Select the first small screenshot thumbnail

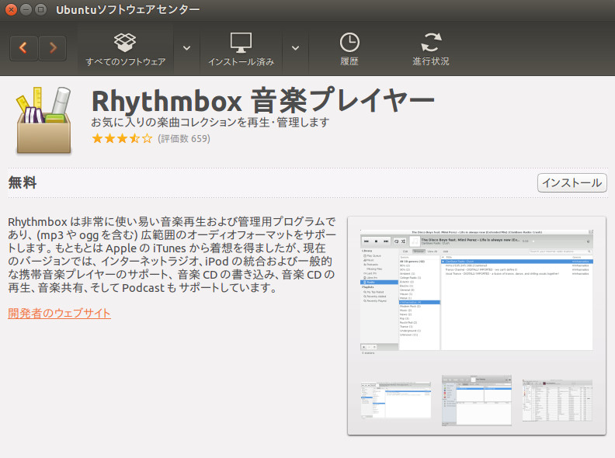[396, 400]
